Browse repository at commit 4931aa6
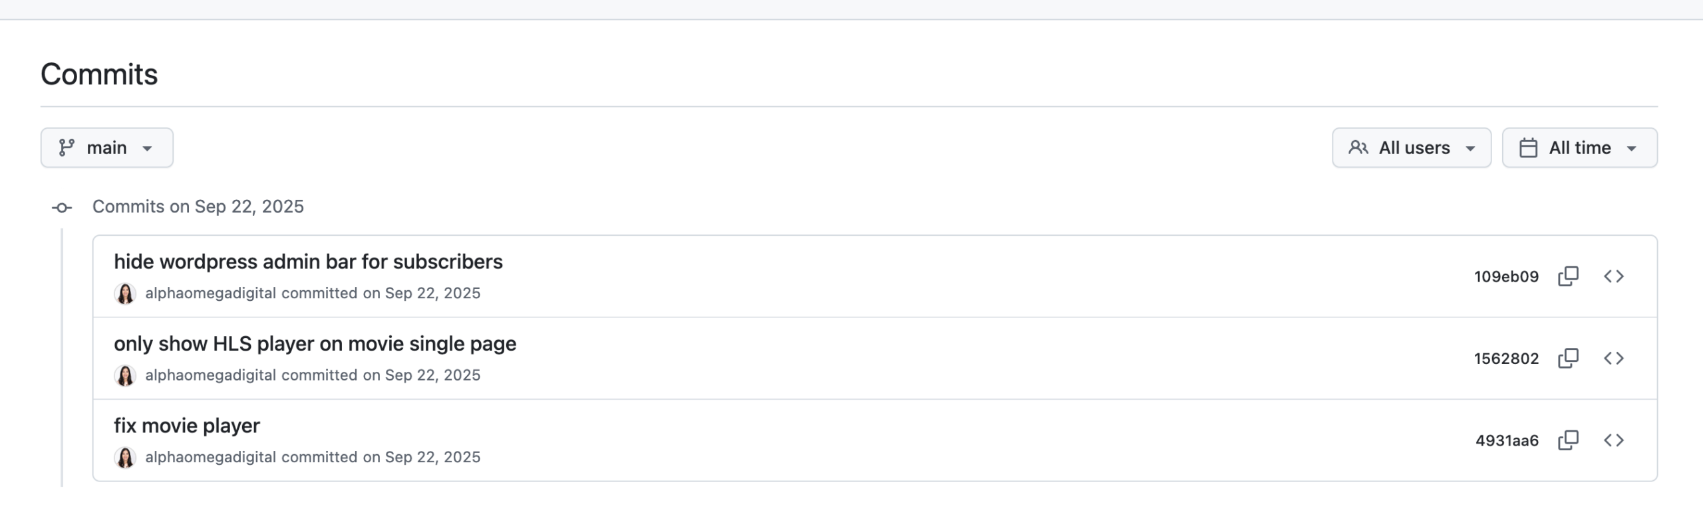The height and width of the screenshot is (514, 1703). point(1614,440)
